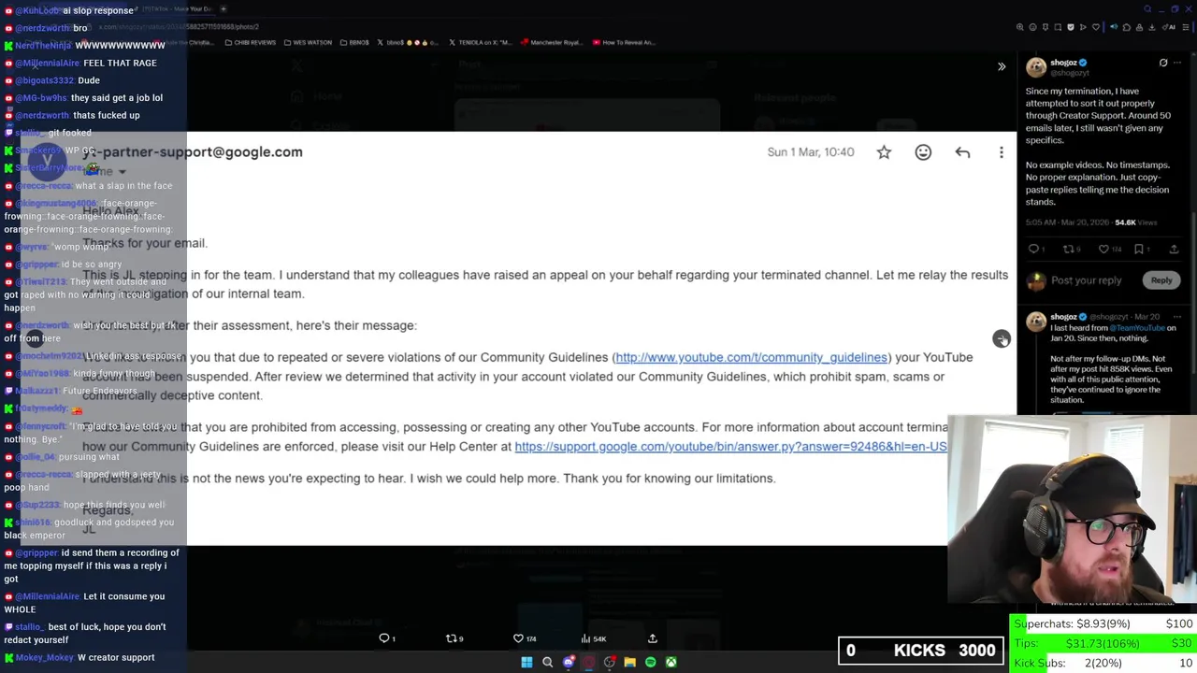Open the Windows Start menu
Screen dimensions: 1197x673
tap(526, 662)
